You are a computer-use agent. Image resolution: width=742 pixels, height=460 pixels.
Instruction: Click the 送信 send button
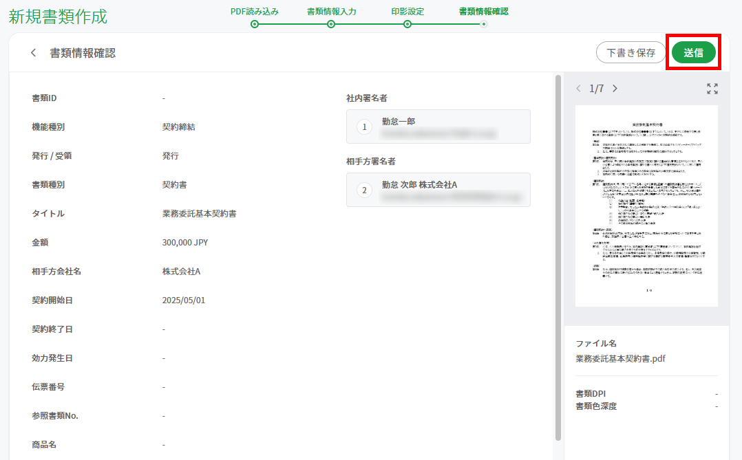(x=693, y=52)
